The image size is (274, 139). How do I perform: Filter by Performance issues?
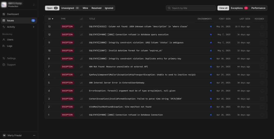tap(258, 8)
